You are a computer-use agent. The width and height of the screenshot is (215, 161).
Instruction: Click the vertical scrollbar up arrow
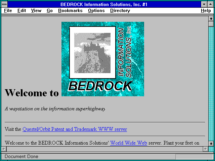pyautogui.click(x=211, y=19)
